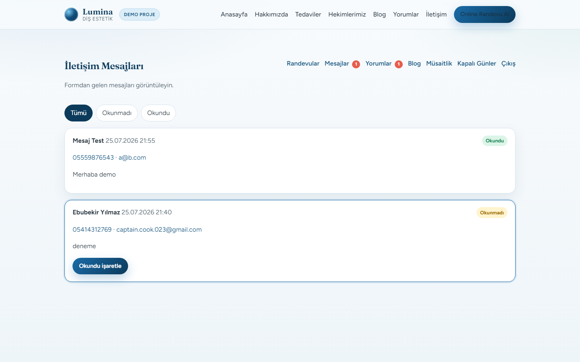Visit the Hekimlerimiz page
The height and width of the screenshot is (362, 580).
pyautogui.click(x=347, y=14)
